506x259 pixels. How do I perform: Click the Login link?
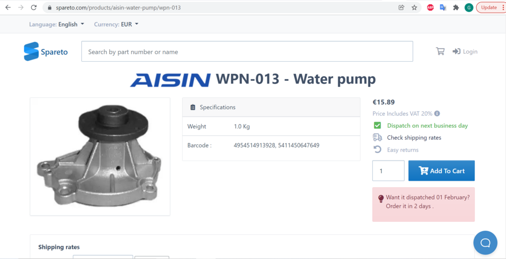click(465, 51)
